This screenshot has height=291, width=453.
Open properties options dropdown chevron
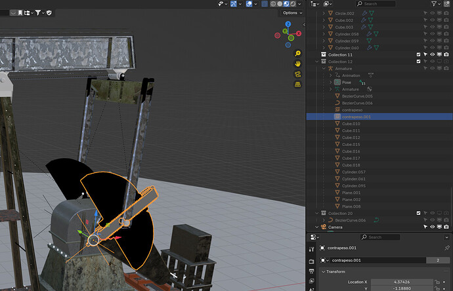click(446, 237)
